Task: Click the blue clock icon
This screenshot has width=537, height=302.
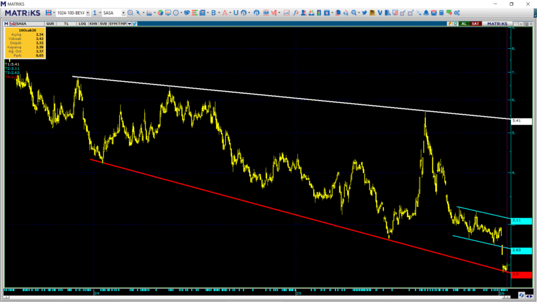Action: [176, 13]
